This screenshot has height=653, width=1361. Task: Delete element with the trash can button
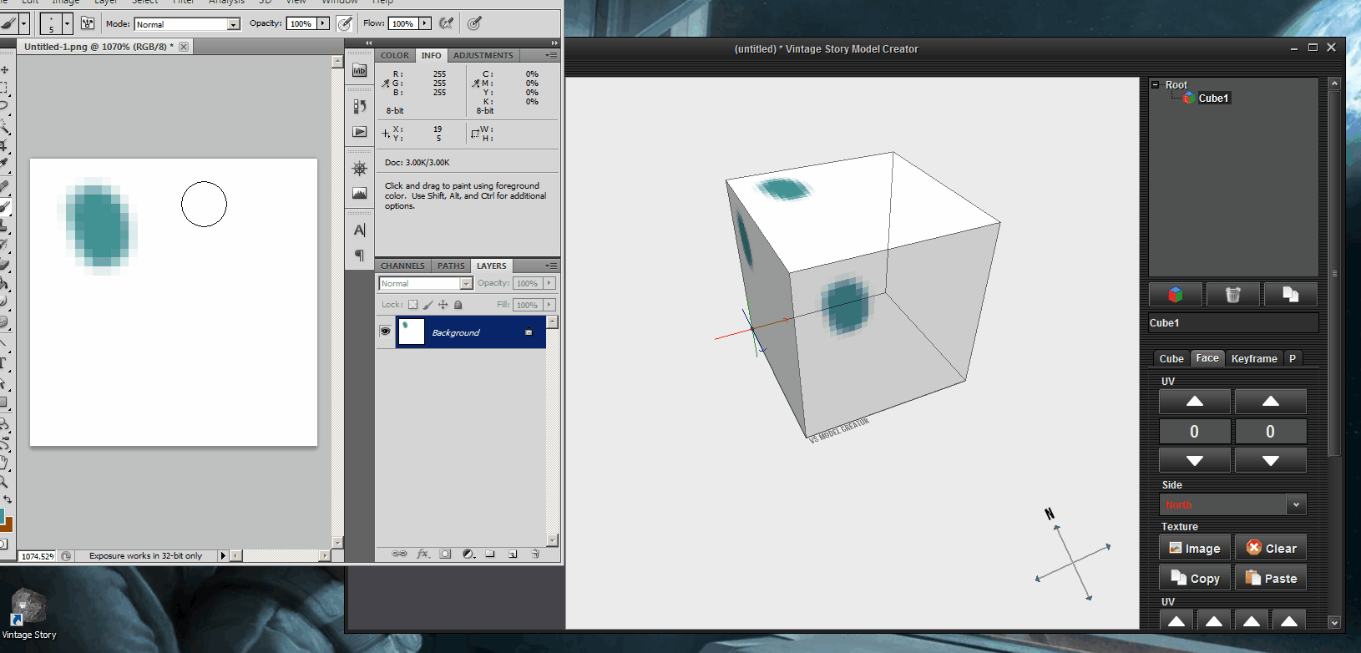tap(1232, 294)
